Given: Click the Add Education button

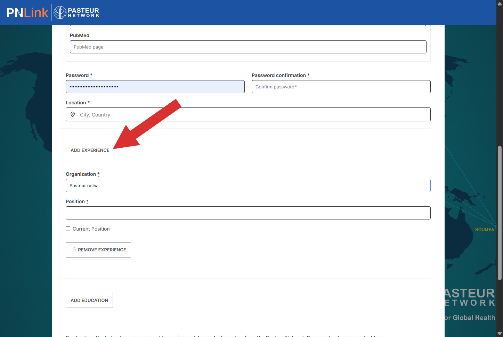Looking at the screenshot, I should [89, 301].
